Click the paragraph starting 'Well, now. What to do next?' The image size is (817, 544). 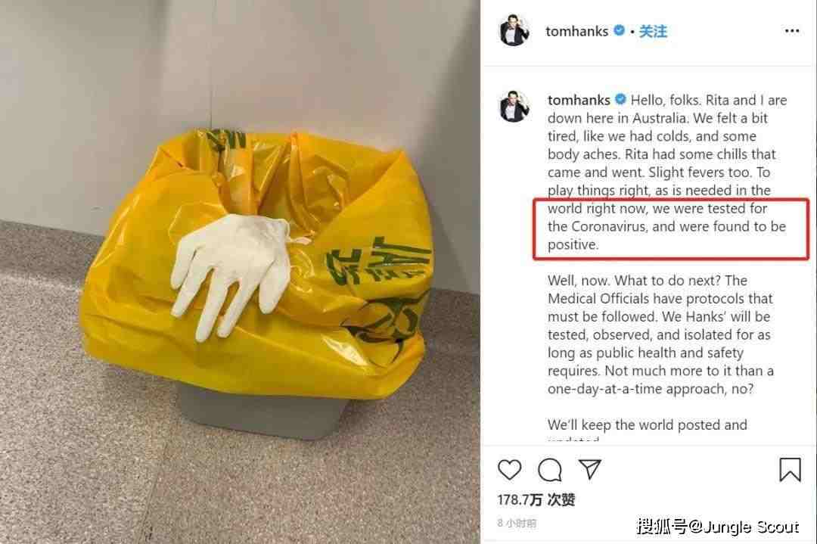660,334
